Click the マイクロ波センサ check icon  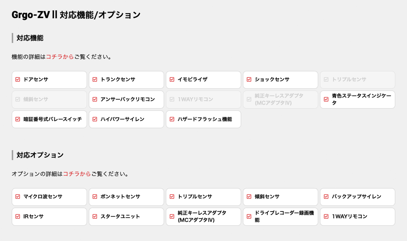(x=18, y=197)
